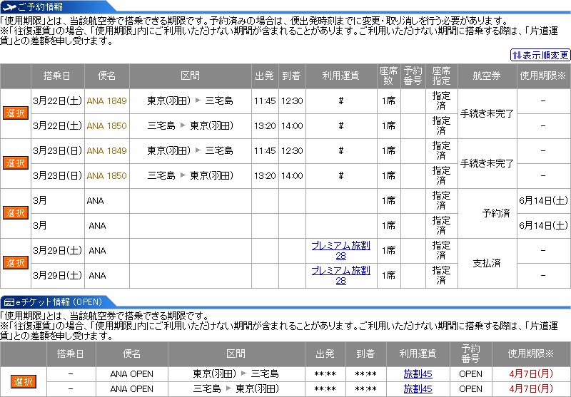Click 4月7日(月) expiry in 三宅島→東京(羽田) open row

531,388
